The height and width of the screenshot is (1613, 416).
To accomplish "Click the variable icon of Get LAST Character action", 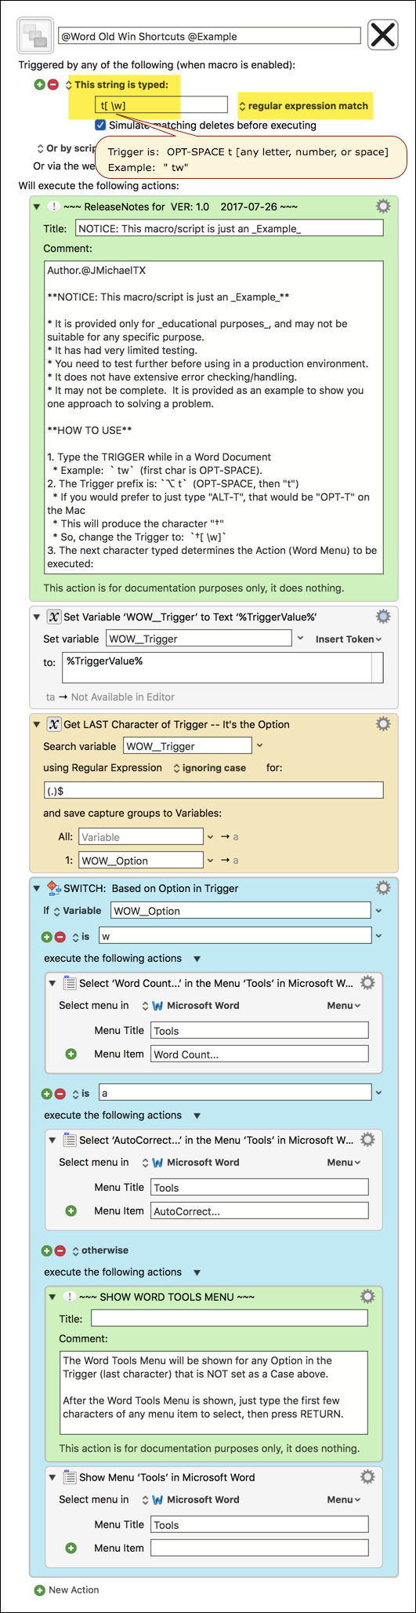I will (x=53, y=724).
